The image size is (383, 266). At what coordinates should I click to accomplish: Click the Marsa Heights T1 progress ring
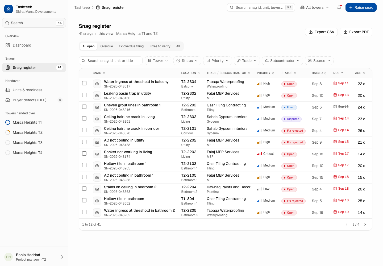point(8,122)
